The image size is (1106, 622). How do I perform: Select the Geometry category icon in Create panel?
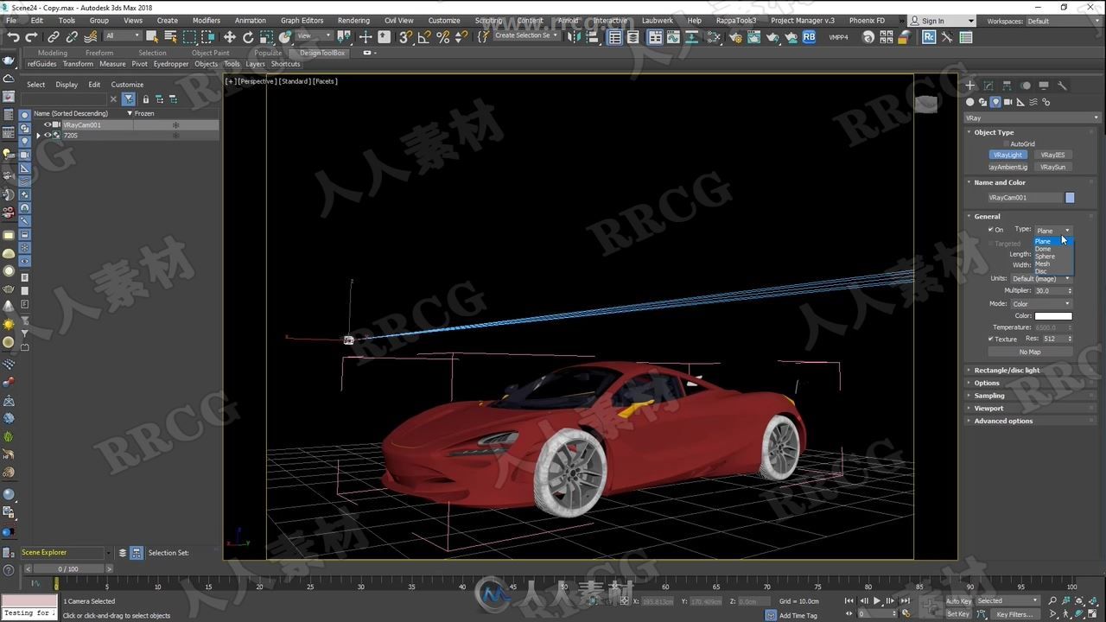(x=970, y=102)
